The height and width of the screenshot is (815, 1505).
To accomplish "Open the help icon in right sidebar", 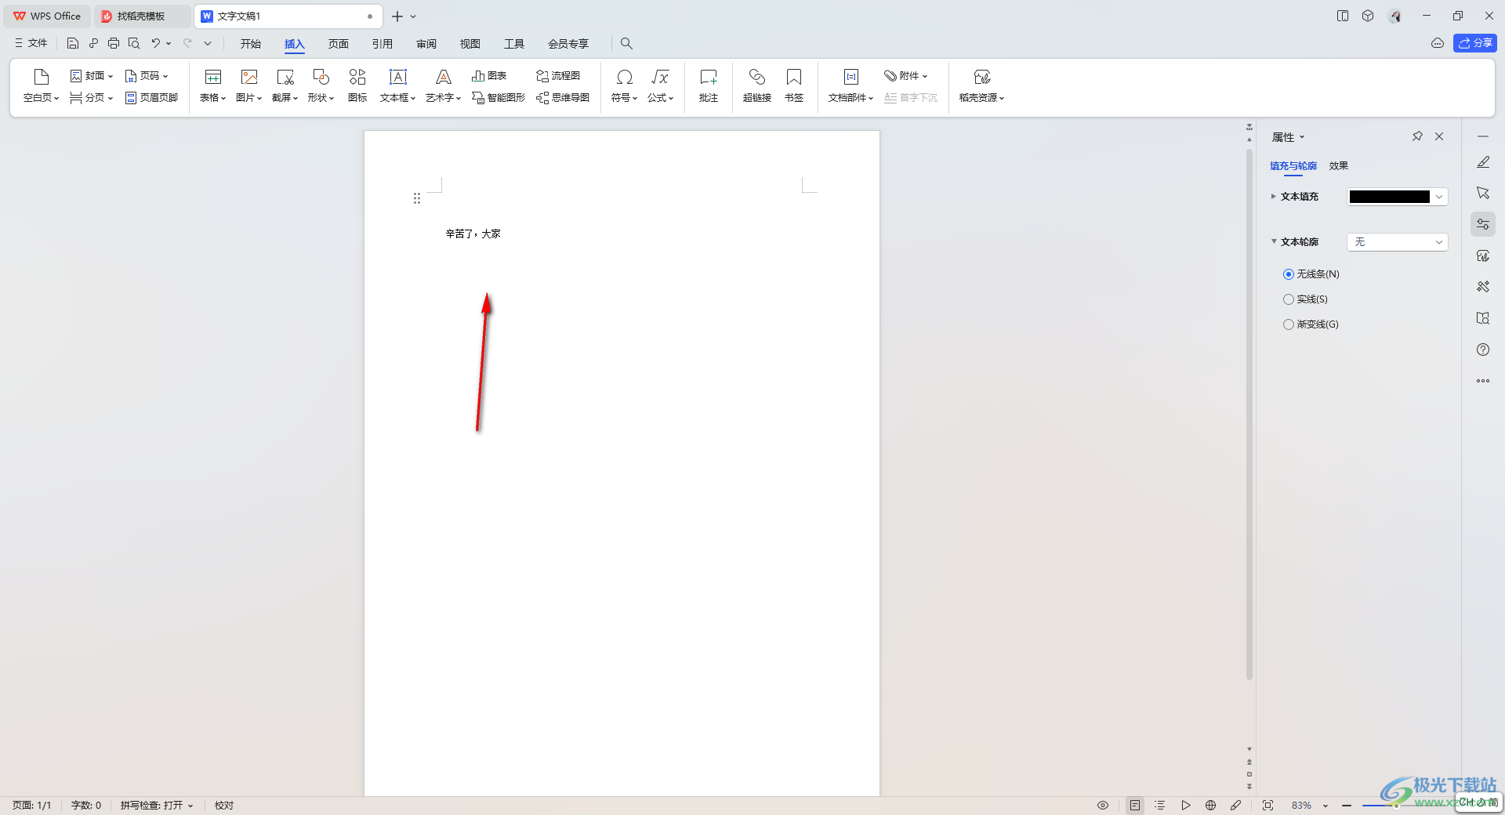I will coord(1483,350).
